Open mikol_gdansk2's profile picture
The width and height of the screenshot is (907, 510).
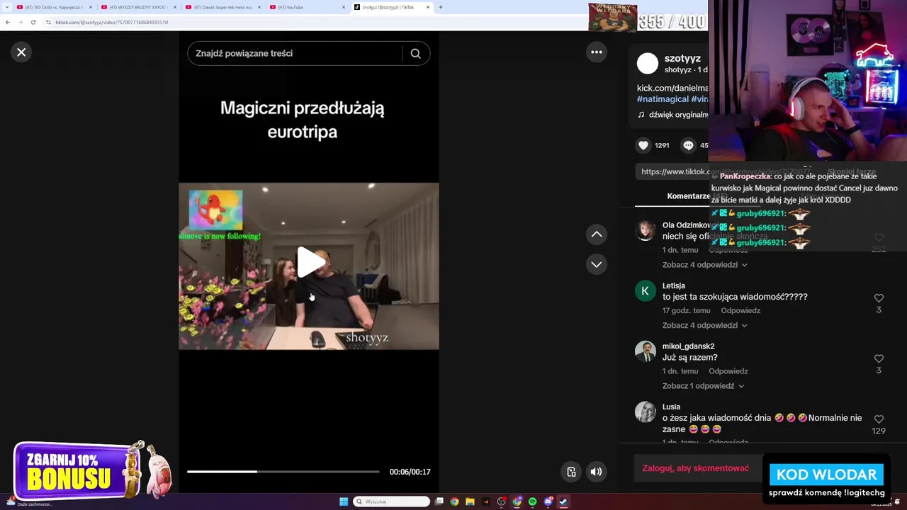click(646, 351)
